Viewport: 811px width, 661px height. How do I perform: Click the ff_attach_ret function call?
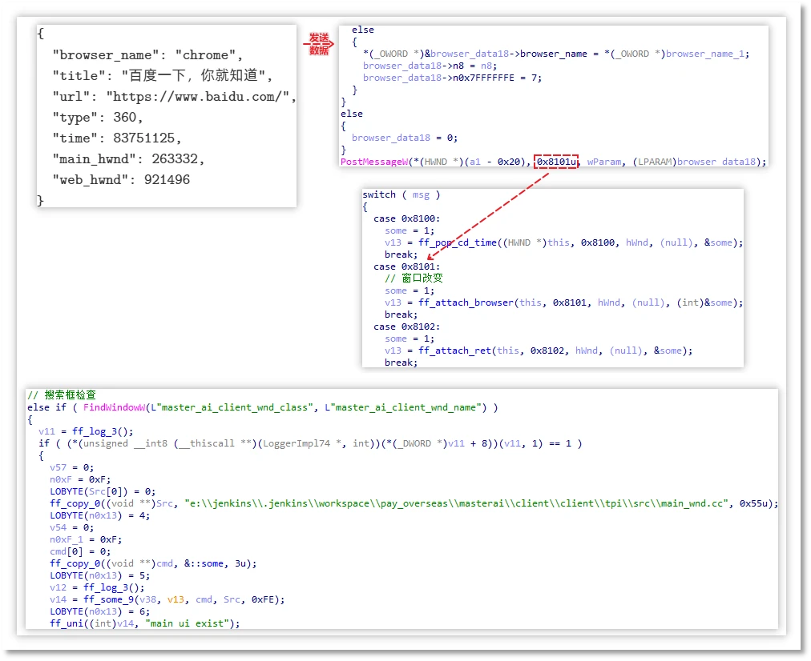pos(454,351)
